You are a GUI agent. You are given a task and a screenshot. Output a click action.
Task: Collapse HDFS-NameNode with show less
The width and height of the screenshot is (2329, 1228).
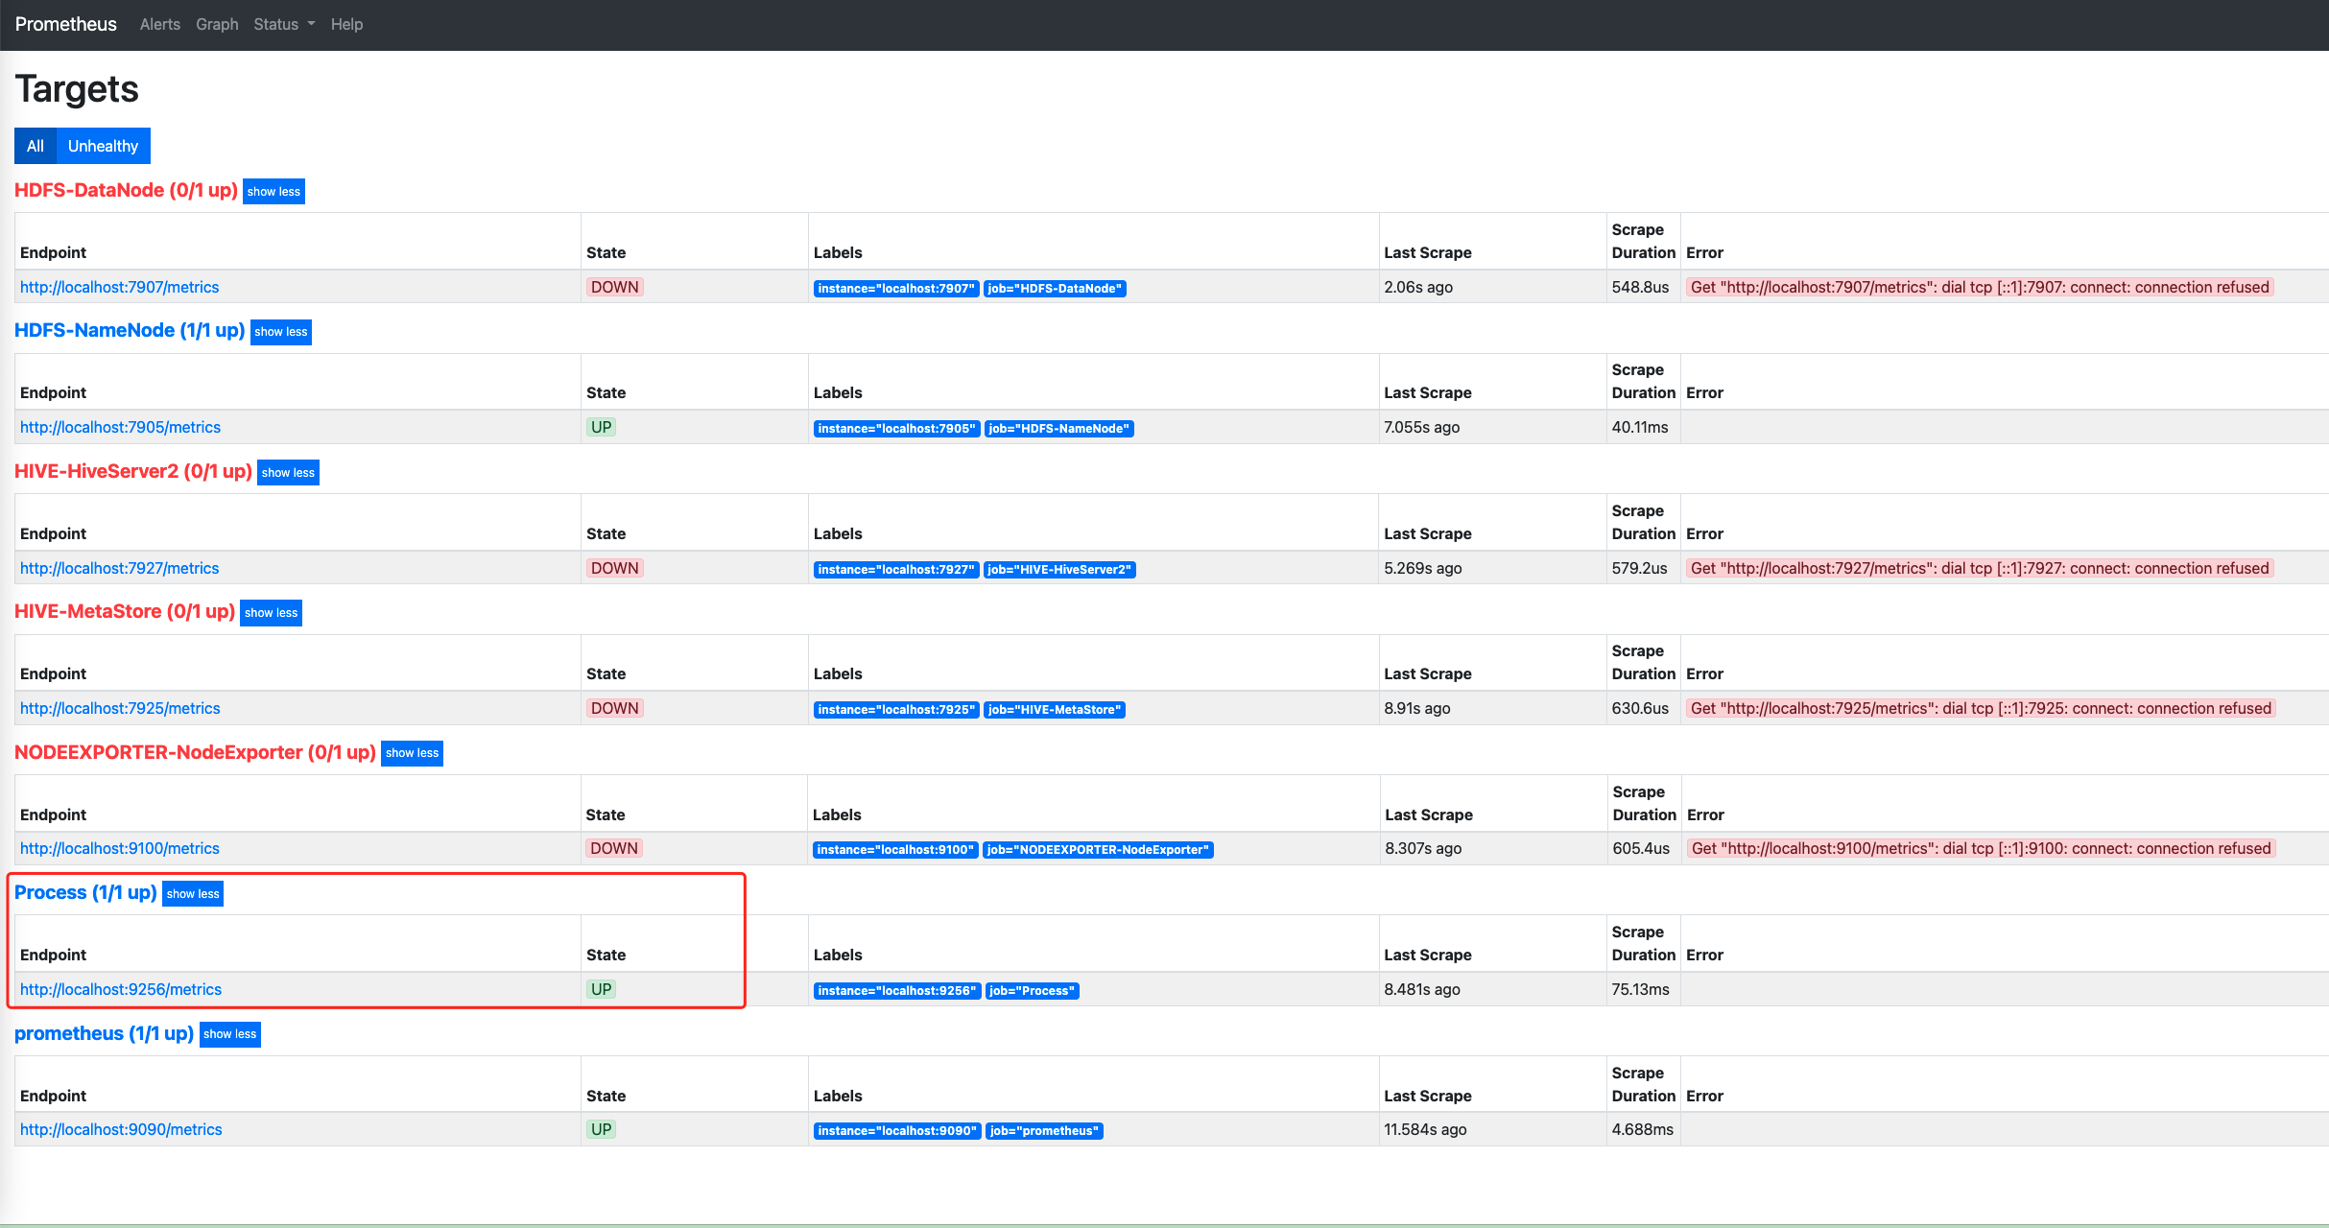pyautogui.click(x=280, y=332)
